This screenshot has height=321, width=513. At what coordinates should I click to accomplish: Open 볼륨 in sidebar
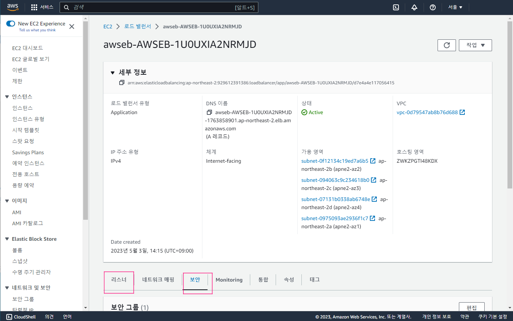coord(17,250)
